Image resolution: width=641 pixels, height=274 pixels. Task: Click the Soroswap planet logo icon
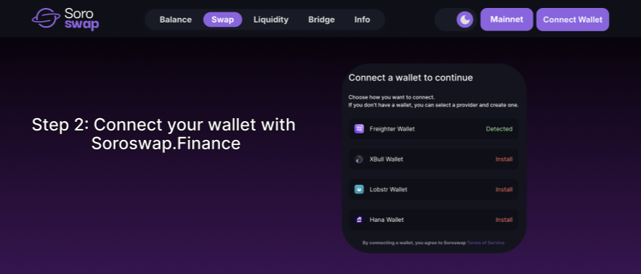pyautogui.click(x=47, y=18)
